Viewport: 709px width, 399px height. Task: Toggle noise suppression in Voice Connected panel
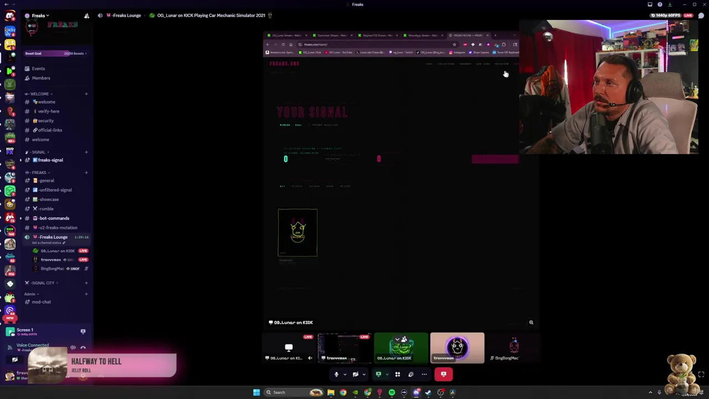click(73, 347)
